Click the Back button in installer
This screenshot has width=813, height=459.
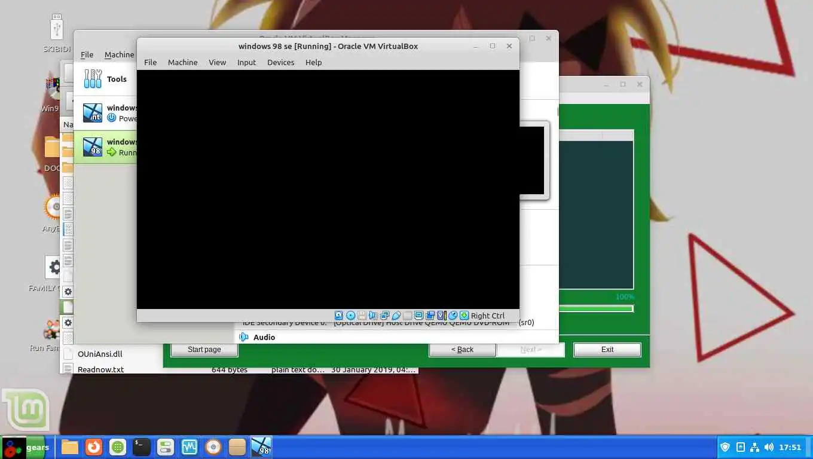462,350
